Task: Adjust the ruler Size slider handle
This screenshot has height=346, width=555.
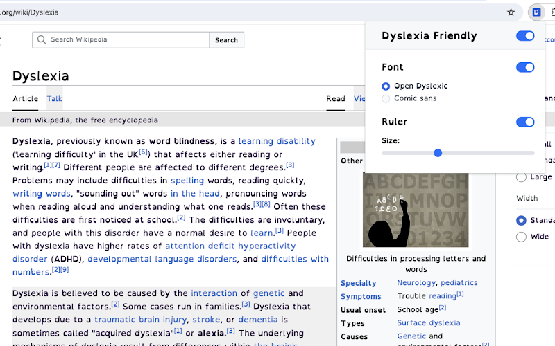Action: pyautogui.click(x=438, y=153)
